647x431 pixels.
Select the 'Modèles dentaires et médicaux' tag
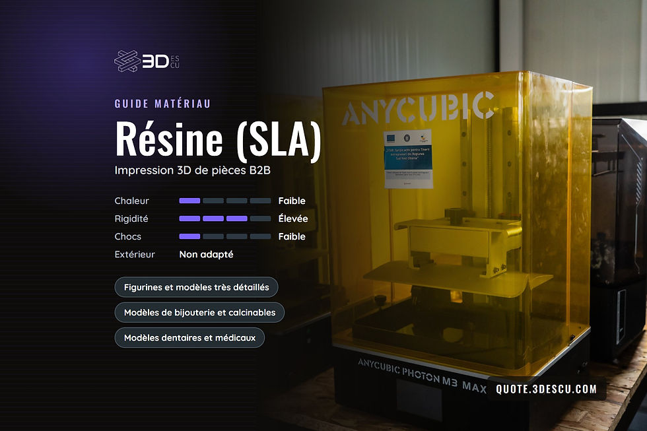(190, 338)
